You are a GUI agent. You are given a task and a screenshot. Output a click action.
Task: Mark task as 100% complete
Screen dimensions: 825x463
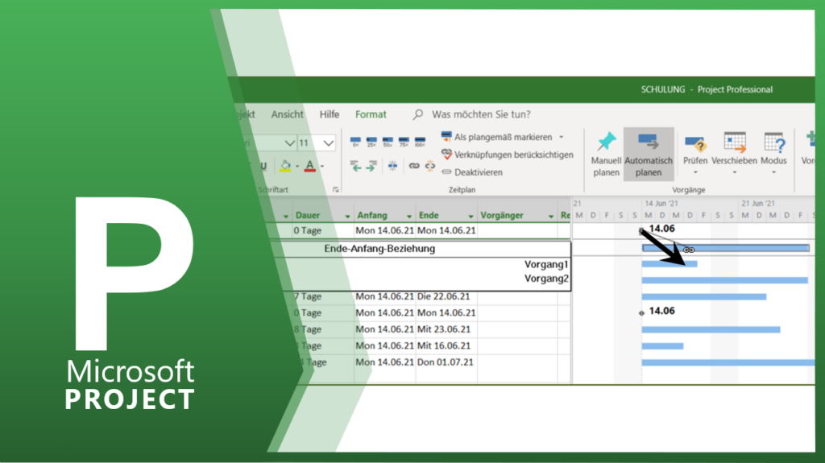[420, 142]
